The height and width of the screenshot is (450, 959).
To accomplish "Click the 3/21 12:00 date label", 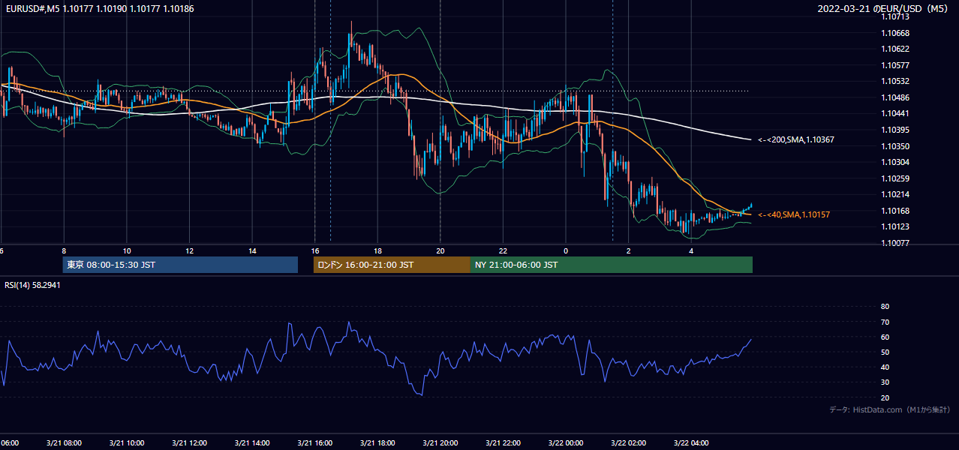I will [x=189, y=443].
